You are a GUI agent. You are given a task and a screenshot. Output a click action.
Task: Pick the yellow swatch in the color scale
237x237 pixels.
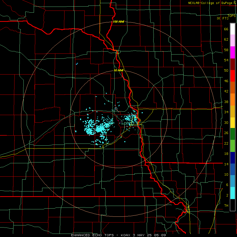tap(233, 122)
